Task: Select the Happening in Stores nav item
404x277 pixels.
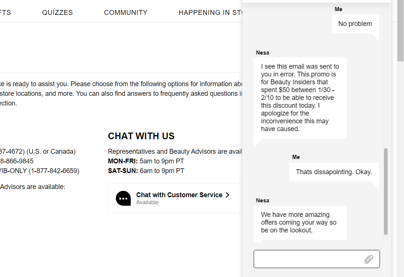Action: coord(210,13)
